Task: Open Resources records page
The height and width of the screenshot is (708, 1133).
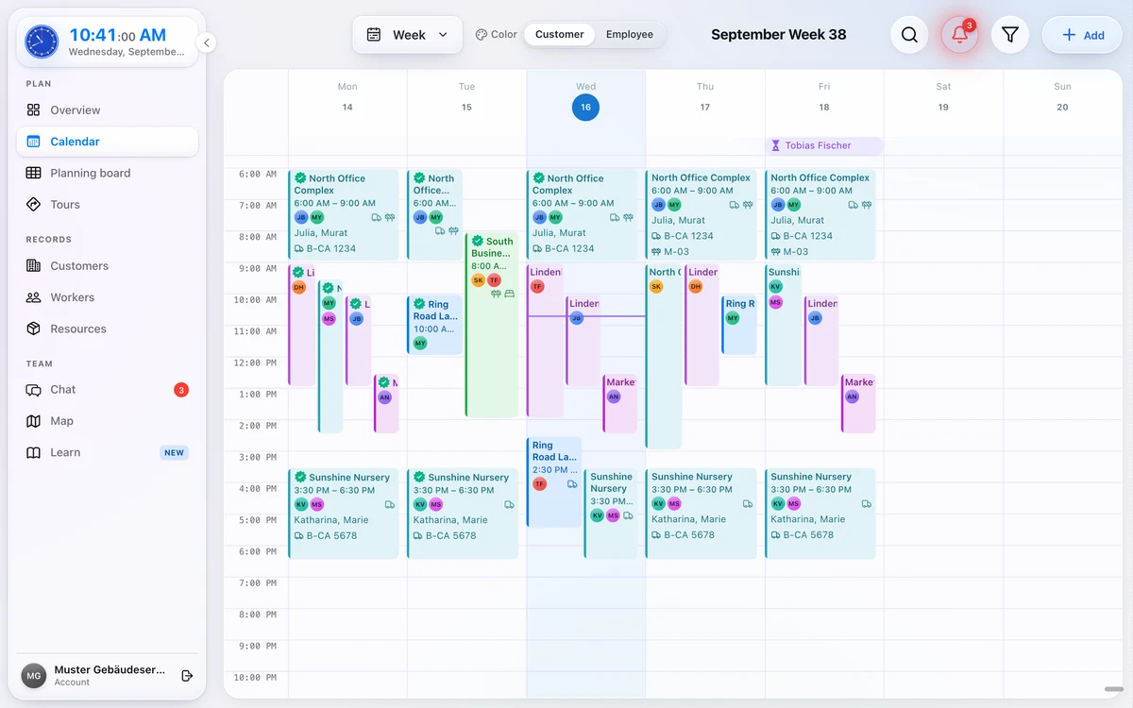Action: 108,329
